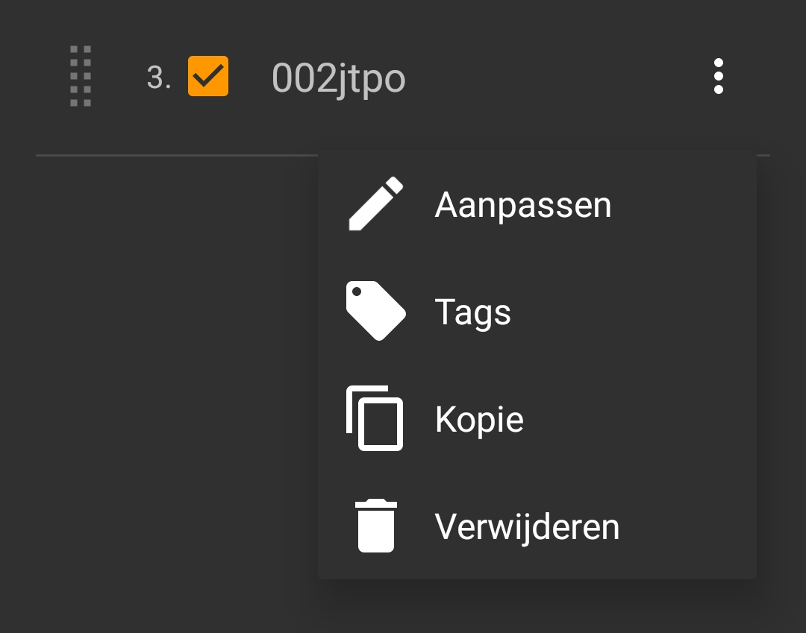Choose Aanpassen from the popup menu

point(537,204)
